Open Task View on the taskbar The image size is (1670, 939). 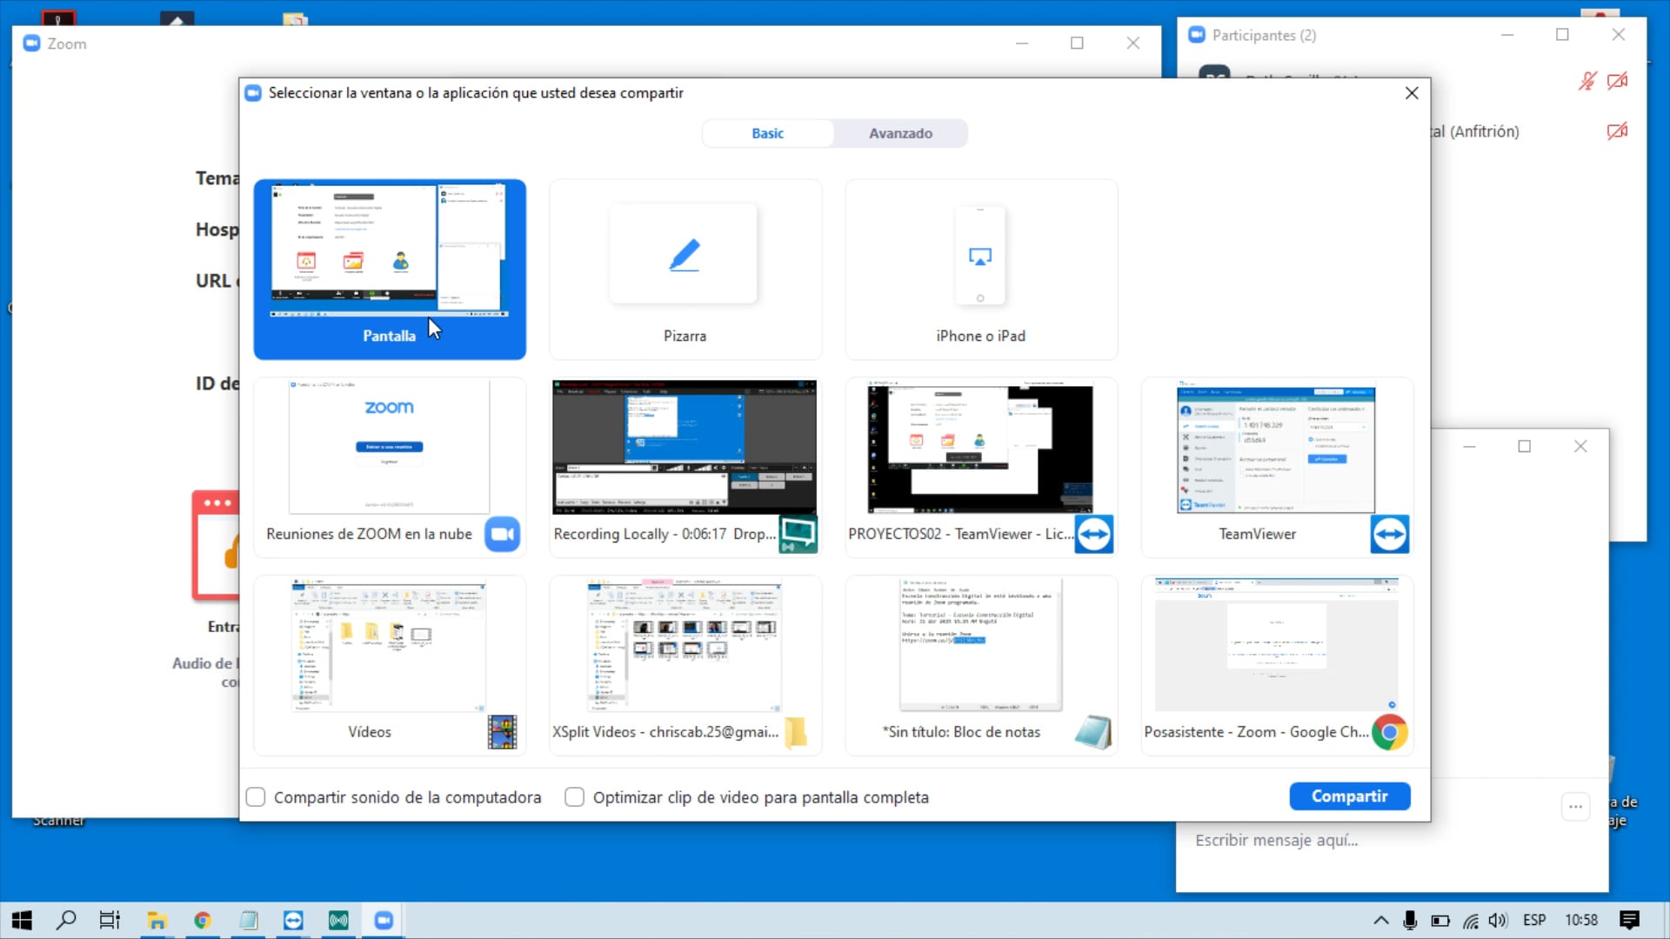(110, 920)
